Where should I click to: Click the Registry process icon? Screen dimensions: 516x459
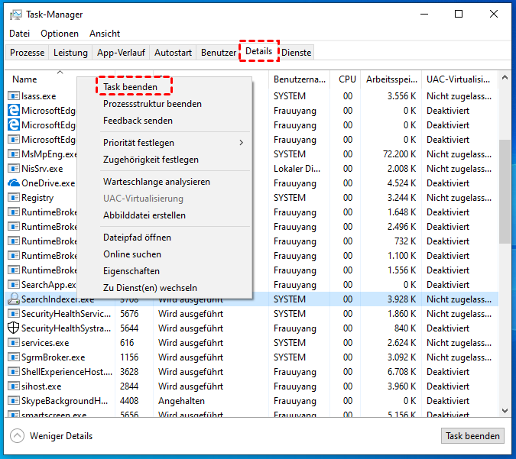click(14, 198)
